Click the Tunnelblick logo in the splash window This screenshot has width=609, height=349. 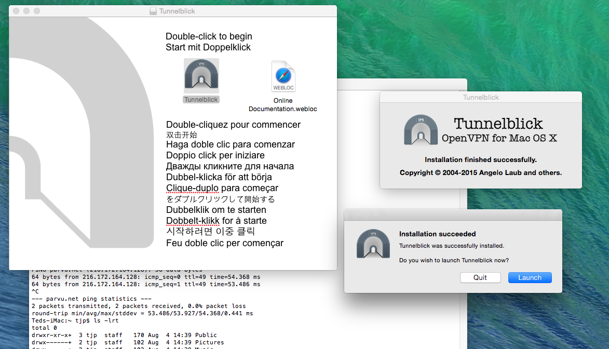click(x=421, y=130)
